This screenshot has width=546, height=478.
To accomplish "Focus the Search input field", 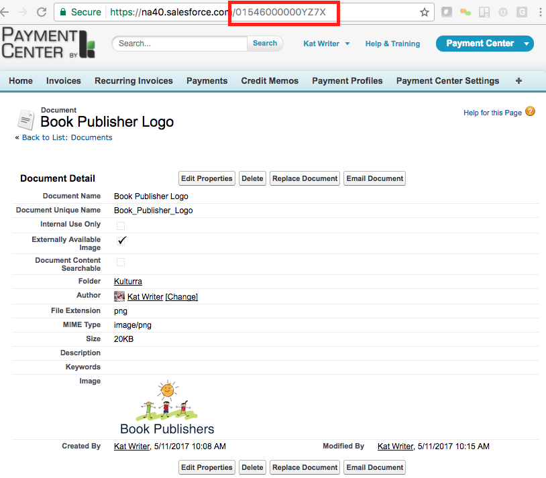I will point(180,44).
